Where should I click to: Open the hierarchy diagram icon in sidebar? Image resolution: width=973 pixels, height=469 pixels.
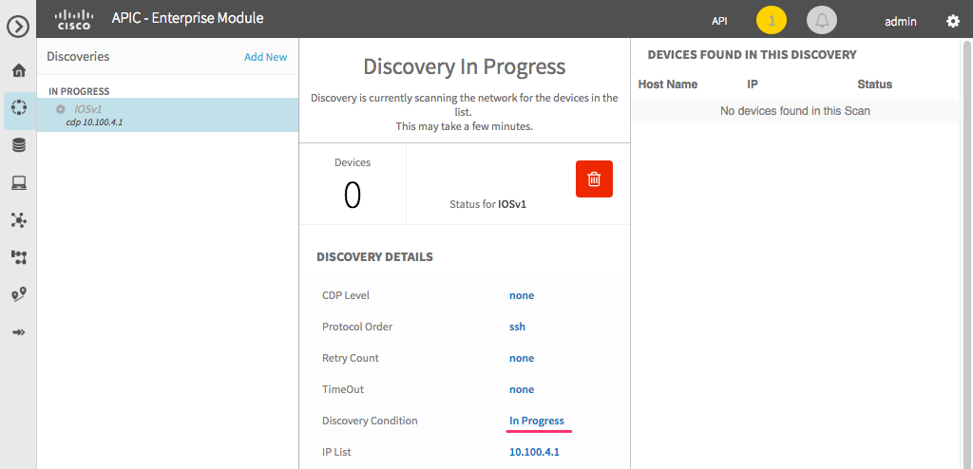coord(19,257)
